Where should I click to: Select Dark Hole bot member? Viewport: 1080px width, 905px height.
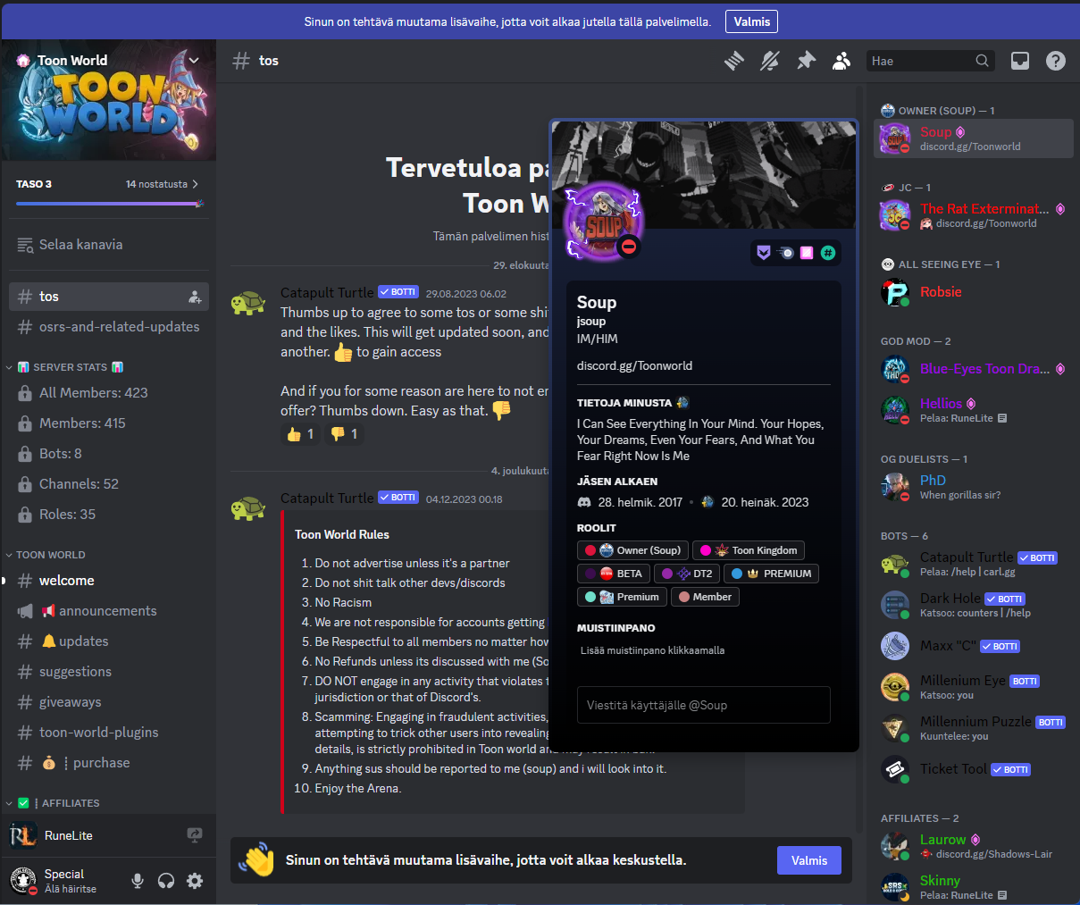[x=974, y=605]
